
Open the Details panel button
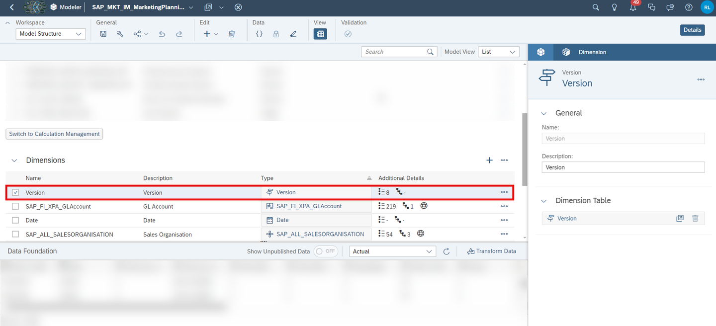point(692,30)
